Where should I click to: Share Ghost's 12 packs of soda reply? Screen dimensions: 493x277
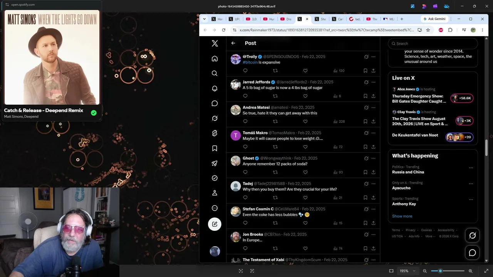click(x=373, y=172)
